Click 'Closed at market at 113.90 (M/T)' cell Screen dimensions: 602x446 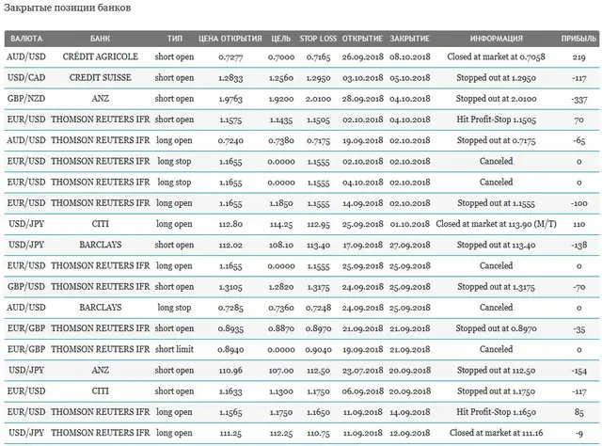[496, 224]
